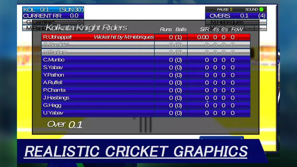This screenshot has height=167, width=297.
Task: Click the PAUSE label
Action: [222, 9]
